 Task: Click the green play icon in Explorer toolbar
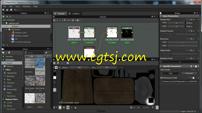point(7,17)
